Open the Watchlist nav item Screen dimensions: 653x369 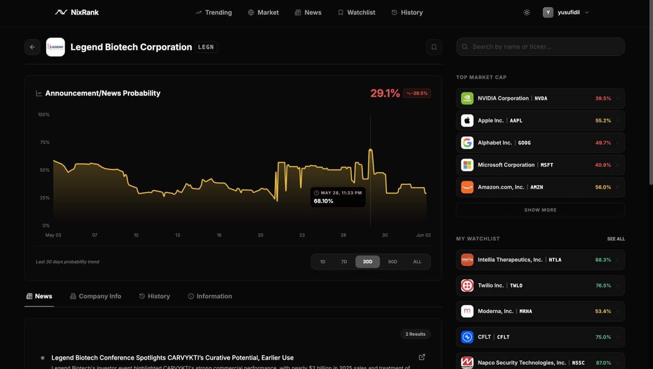coord(356,12)
